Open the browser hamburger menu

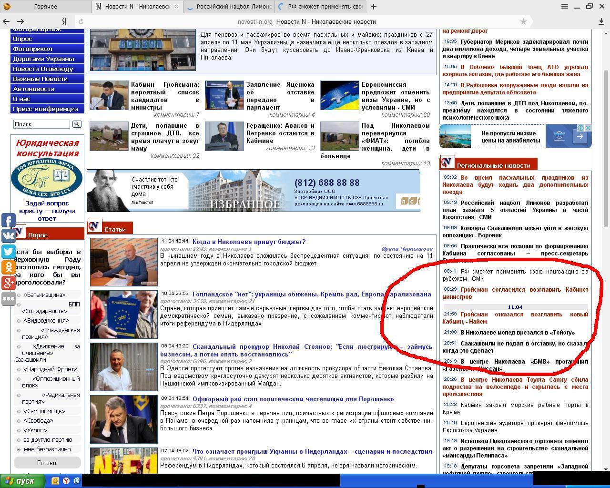pyautogui.click(x=564, y=6)
